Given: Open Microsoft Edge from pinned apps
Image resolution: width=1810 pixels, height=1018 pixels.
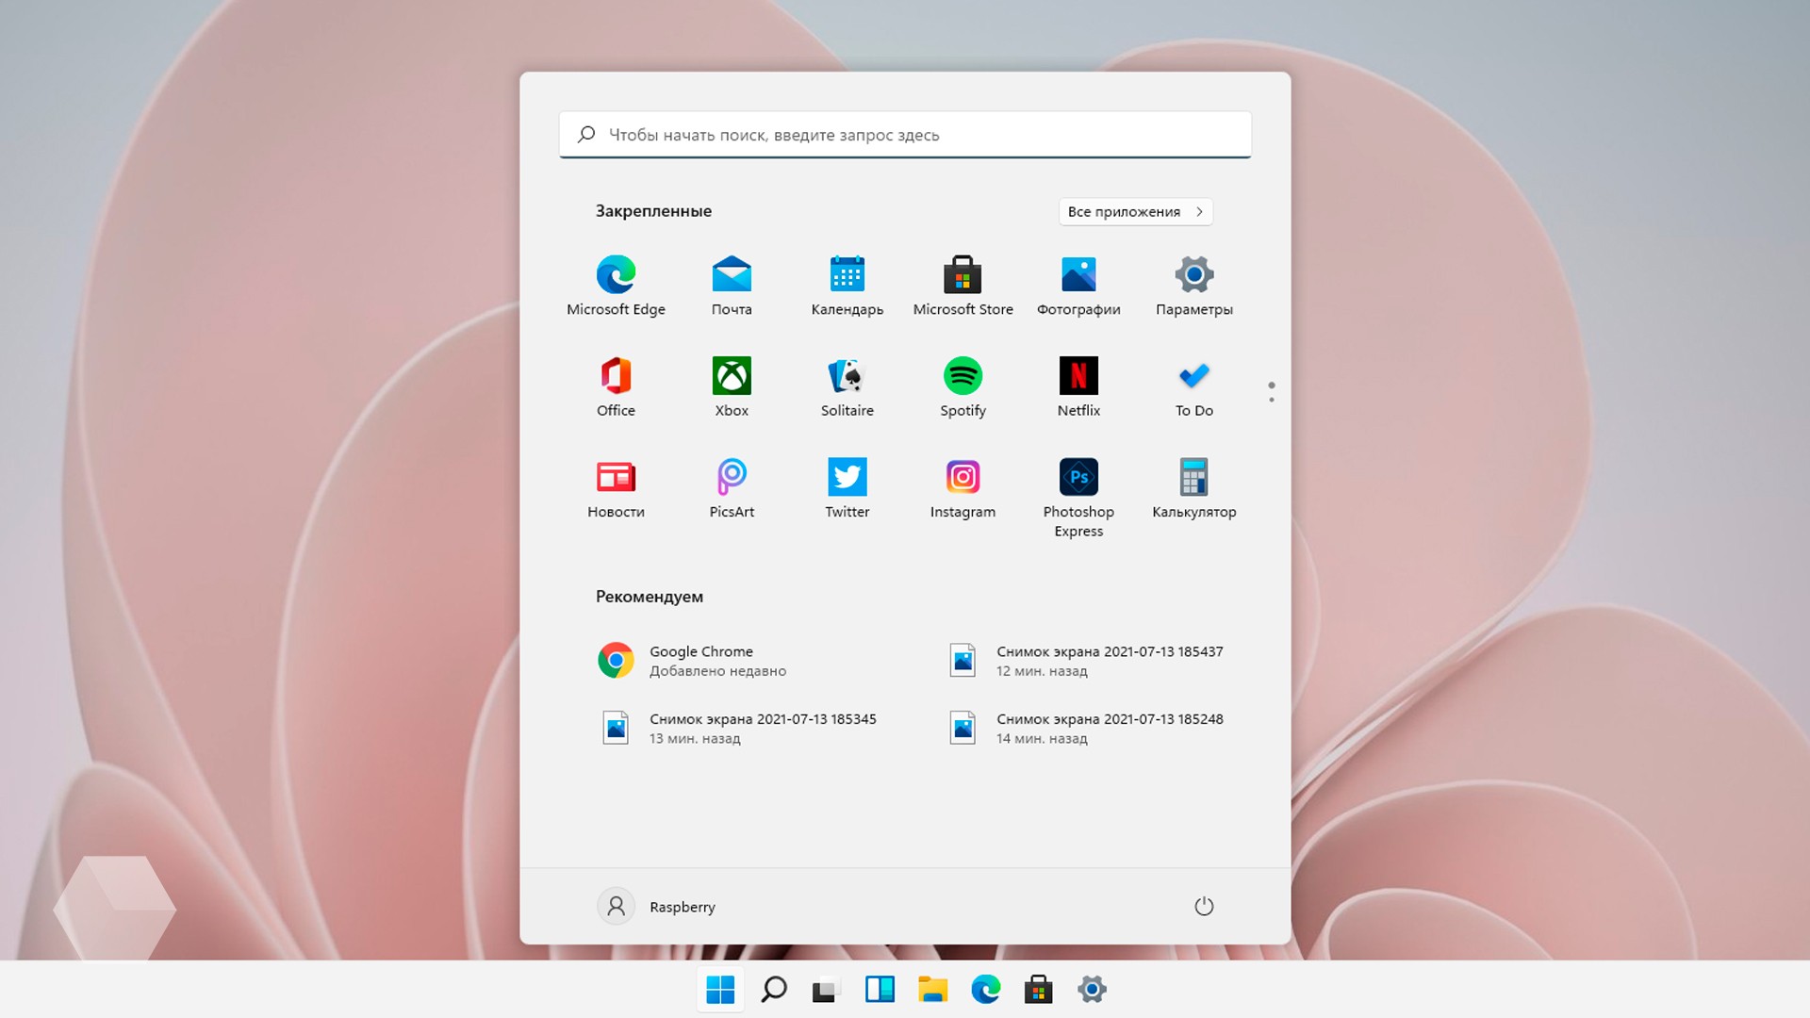Looking at the screenshot, I should 616,286.
